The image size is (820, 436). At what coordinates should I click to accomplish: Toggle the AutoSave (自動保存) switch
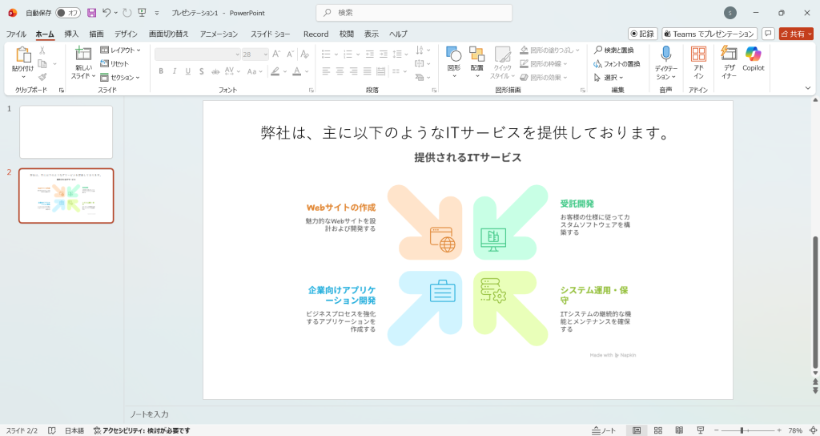click(67, 13)
